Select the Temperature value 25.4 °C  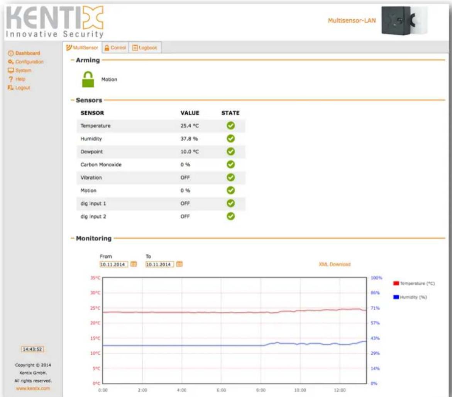click(x=190, y=126)
